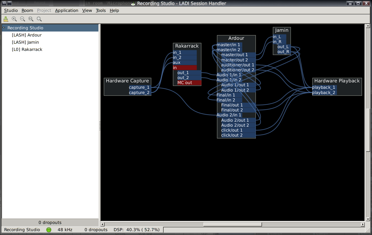Select the 1:1 zoom icon
This screenshot has width=372, height=235.
pyautogui.click(x=31, y=19)
